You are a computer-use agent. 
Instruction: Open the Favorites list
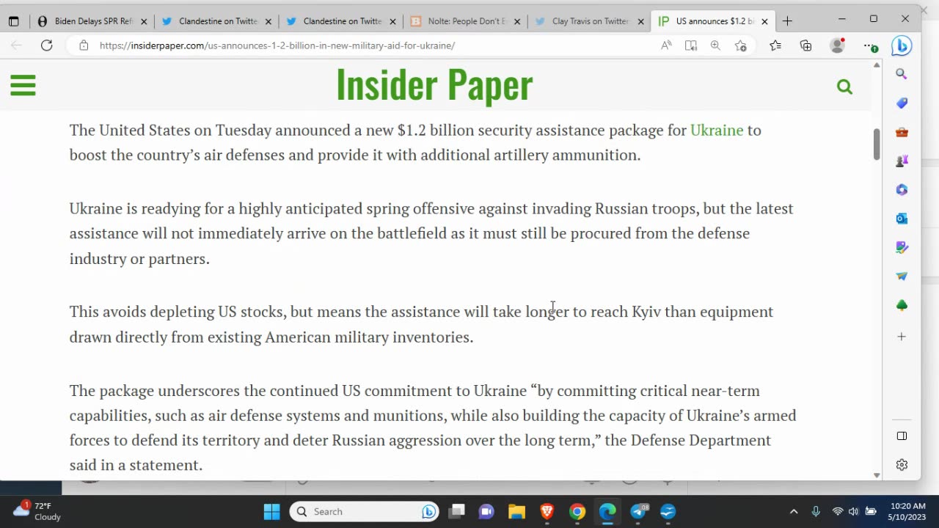775,45
